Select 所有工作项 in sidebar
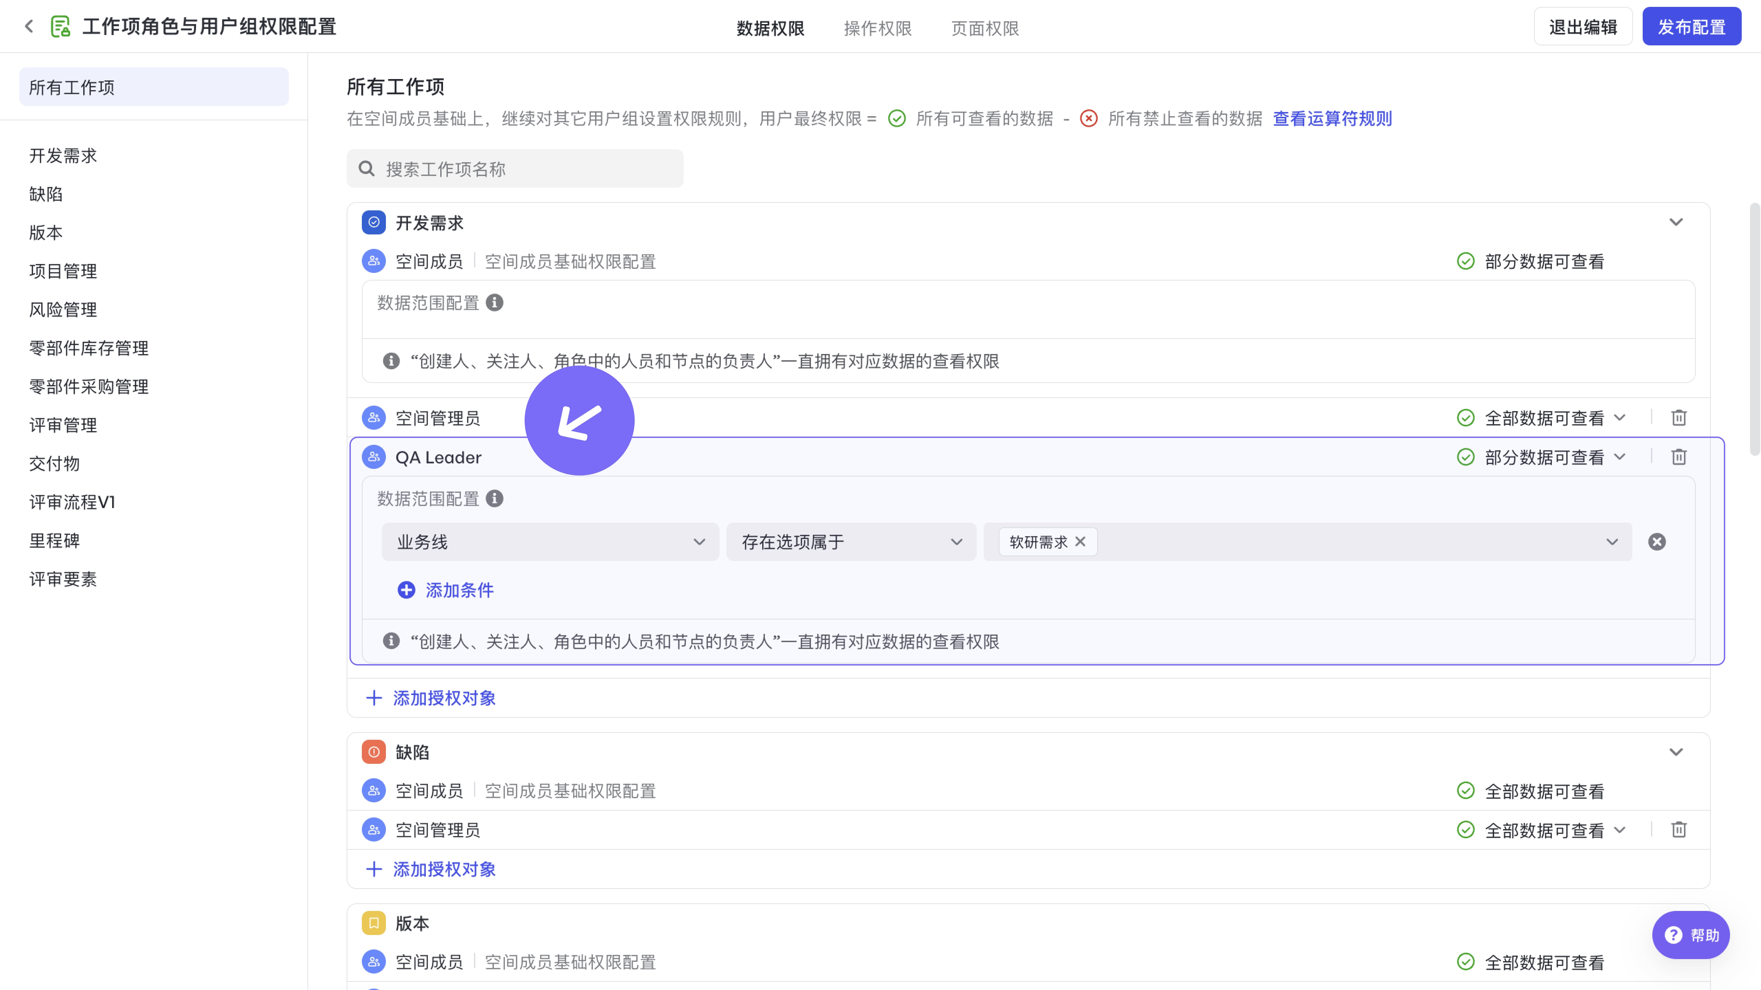 point(154,87)
